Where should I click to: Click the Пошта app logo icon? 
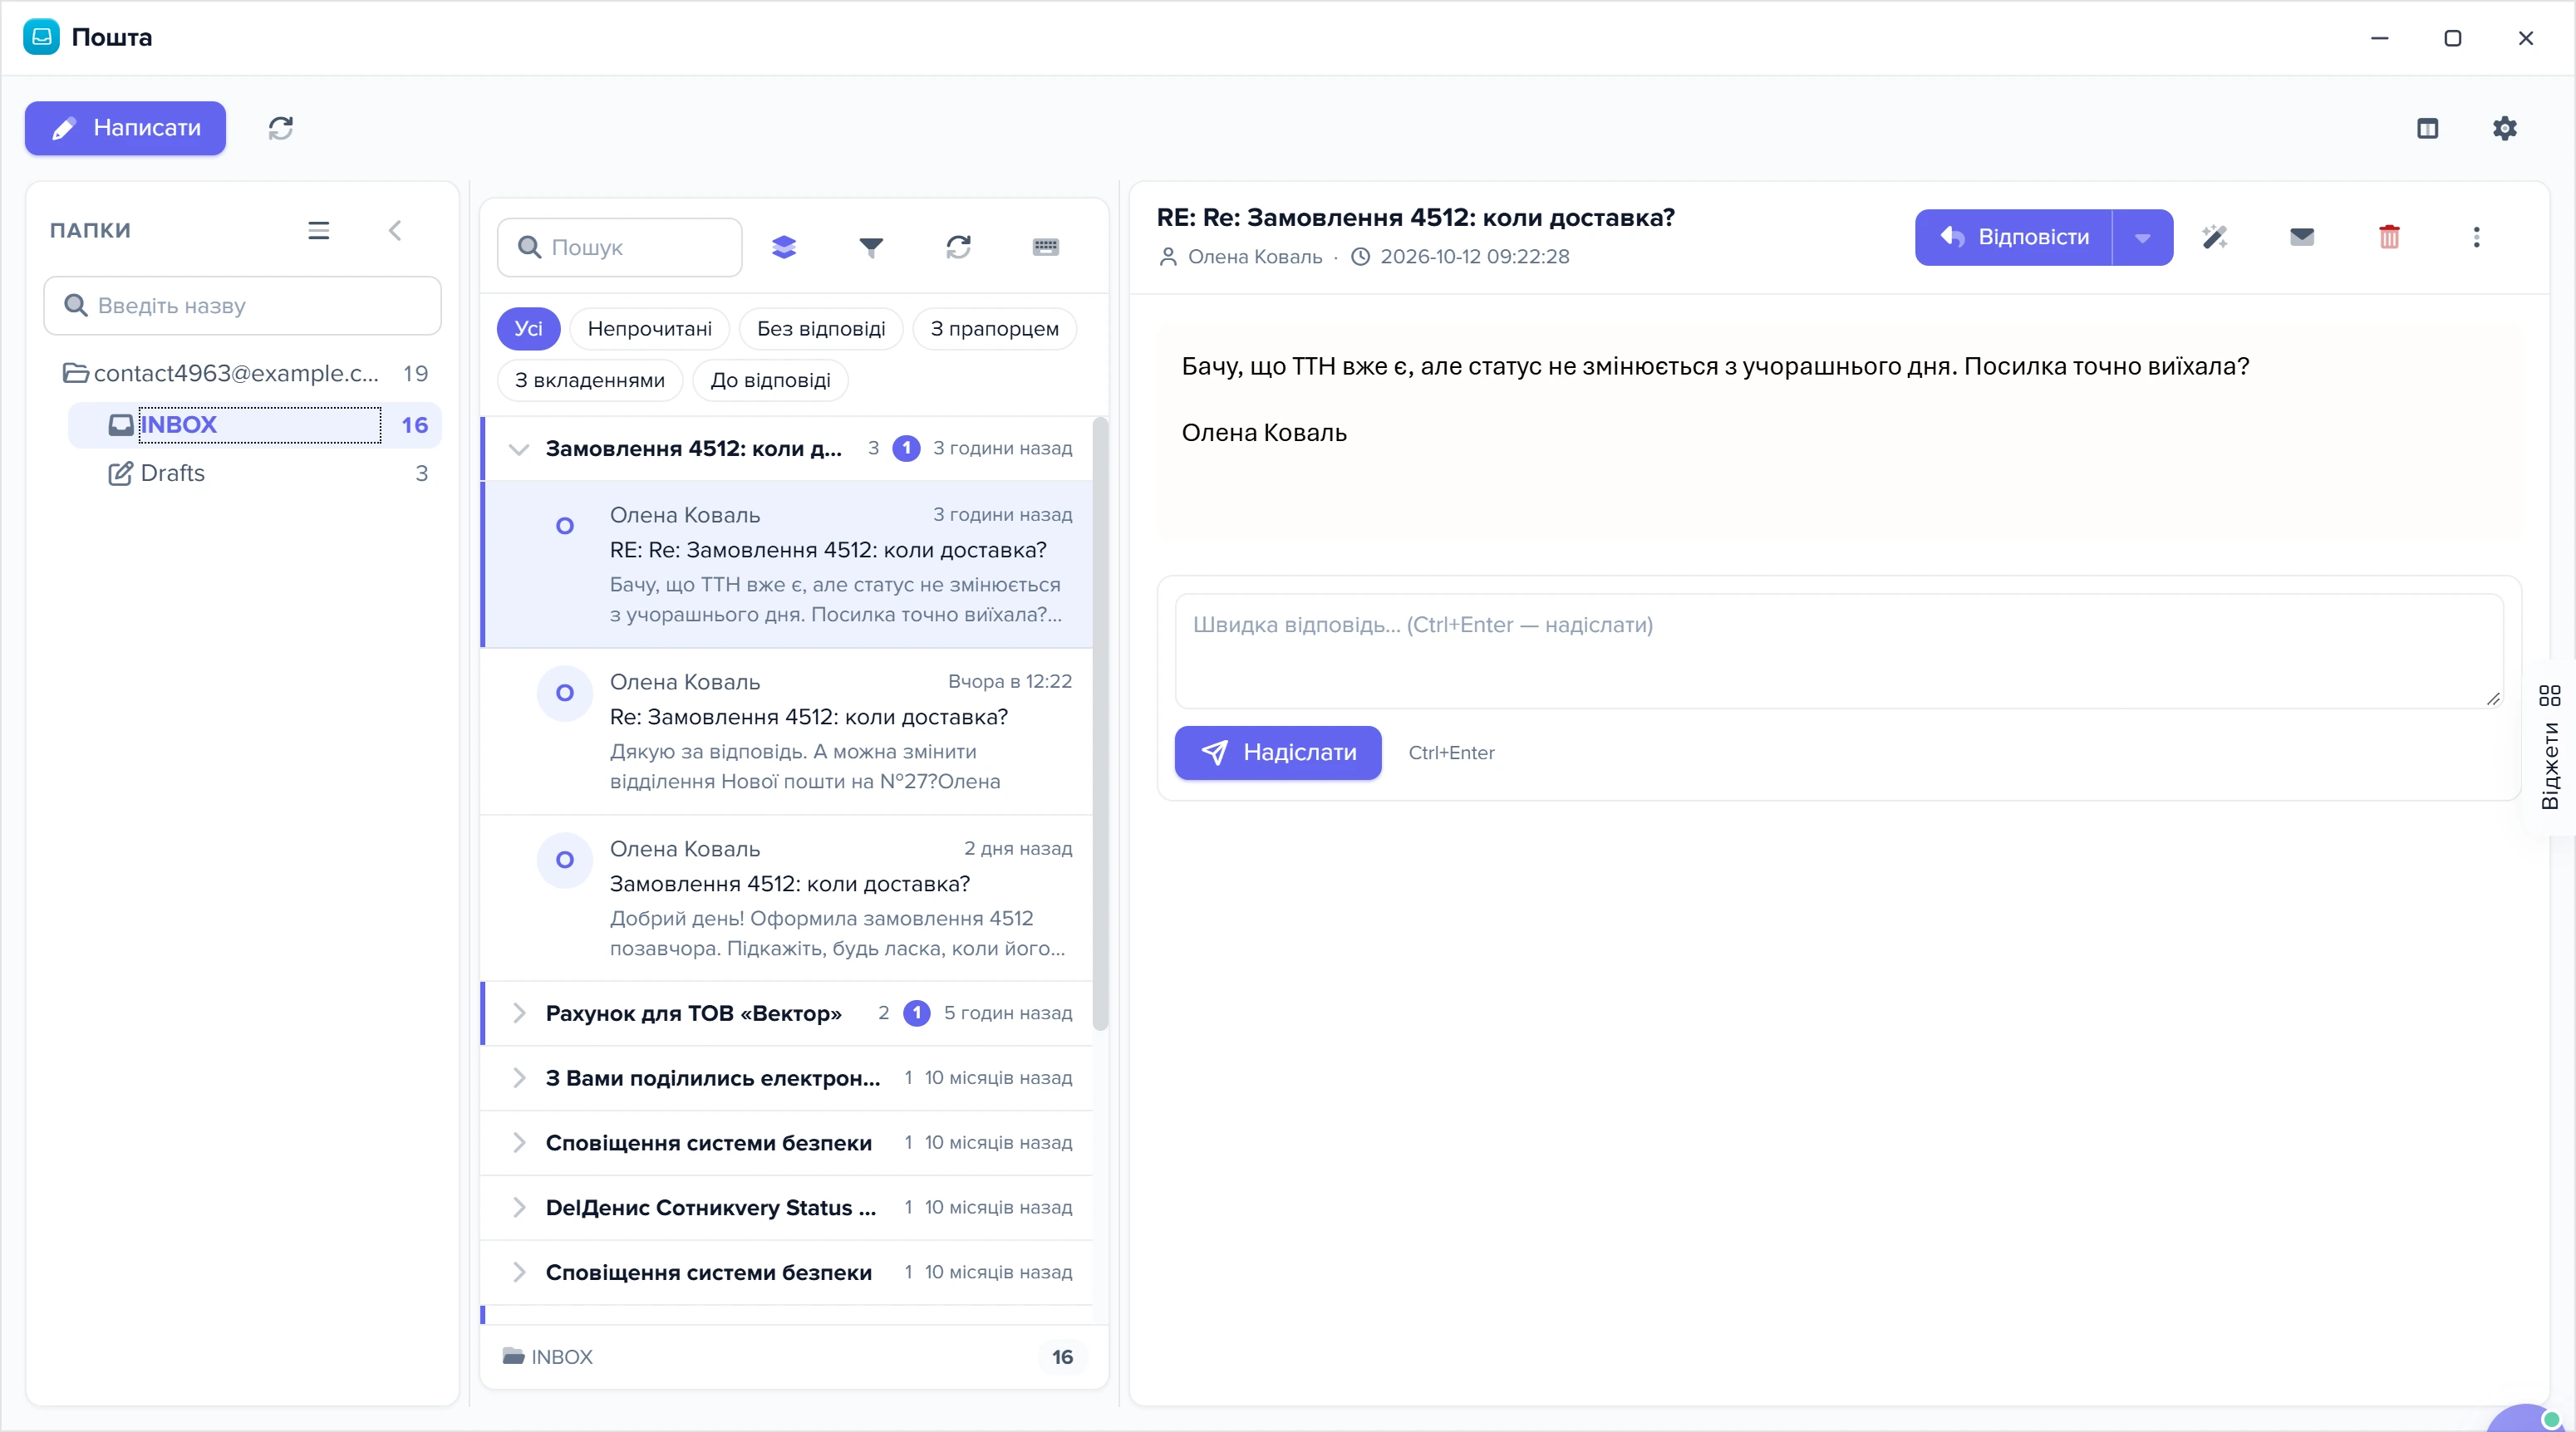click(x=41, y=37)
